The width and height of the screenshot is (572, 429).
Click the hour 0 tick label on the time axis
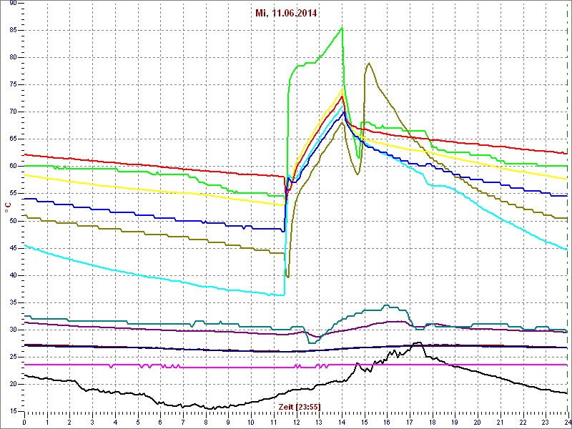pos(24,423)
